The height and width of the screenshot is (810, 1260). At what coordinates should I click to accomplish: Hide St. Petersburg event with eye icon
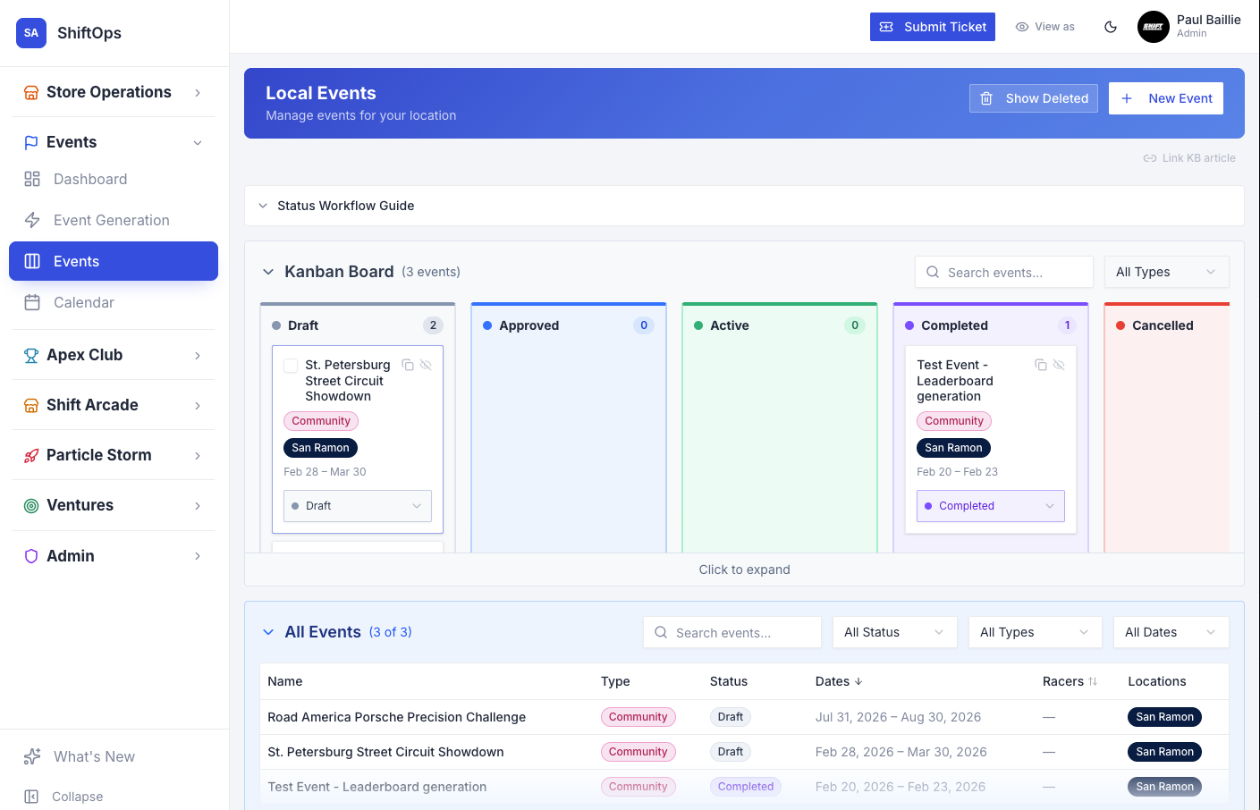coord(426,365)
